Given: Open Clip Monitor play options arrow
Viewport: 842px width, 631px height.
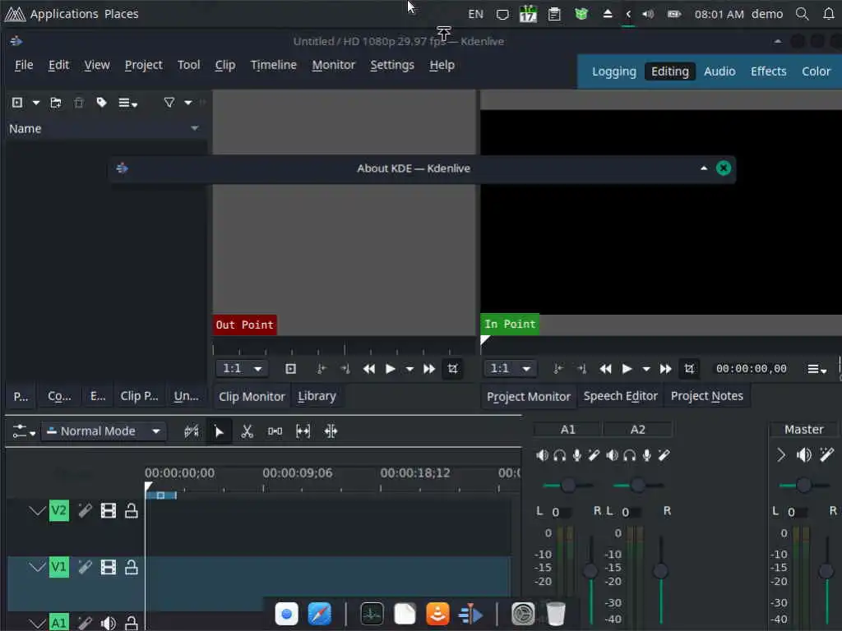Looking at the screenshot, I should 409,369.
